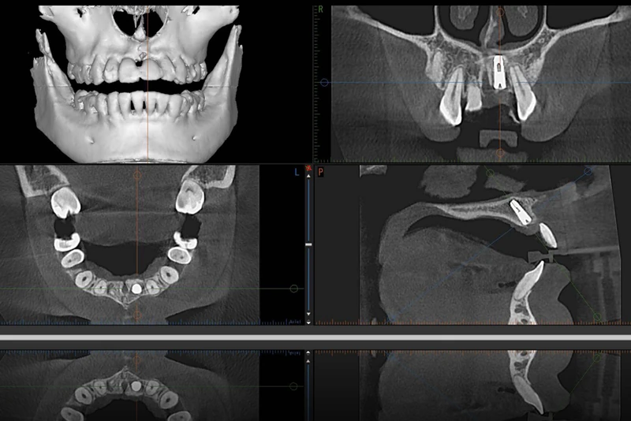Click the bottom orange crosshair handle in the coronal view
The image size is (631, 421).
500,152
